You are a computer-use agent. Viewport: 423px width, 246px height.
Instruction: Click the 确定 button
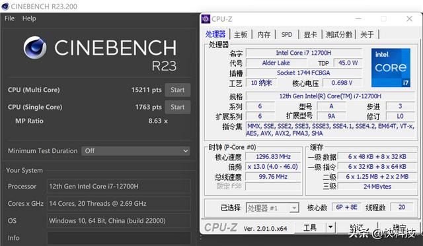tap(400, 228)
